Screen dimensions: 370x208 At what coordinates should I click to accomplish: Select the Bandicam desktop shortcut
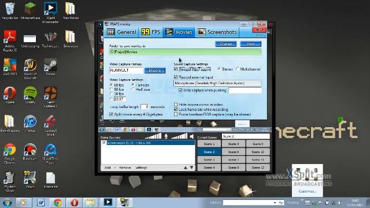click(x=30, y=152)
